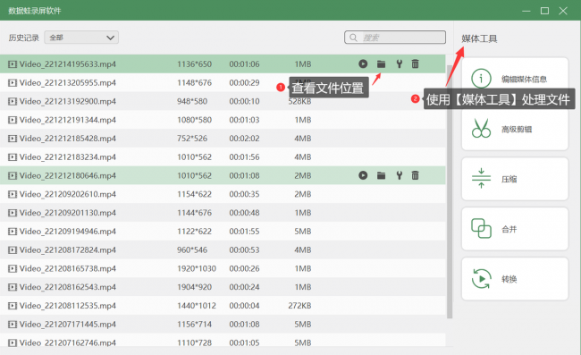Open folder location of Video_221212180646.mp4

381,175
